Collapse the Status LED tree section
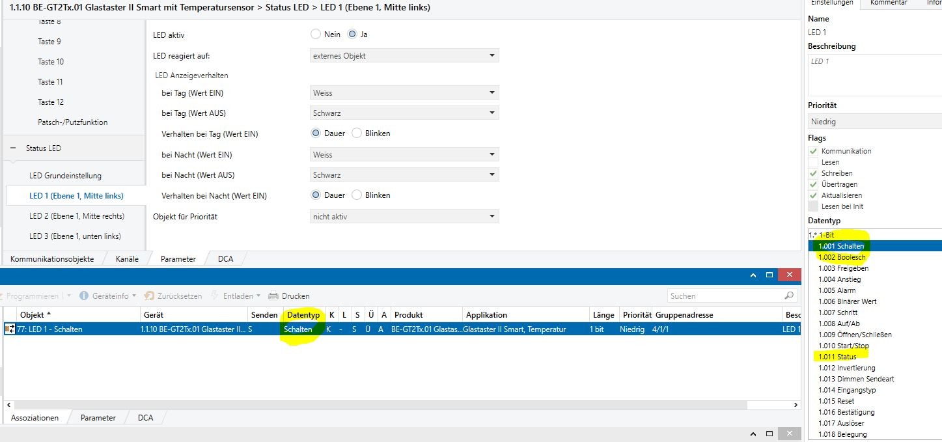This screenshot has height=442, width=942. pos(12,148)
